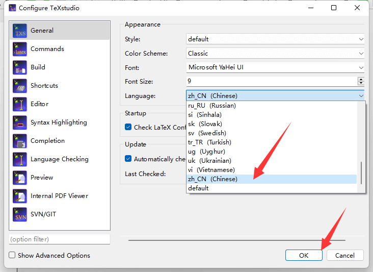Click the Font Size value field
The width and height of the screenshot is (373, 272).
click(272, 81)
